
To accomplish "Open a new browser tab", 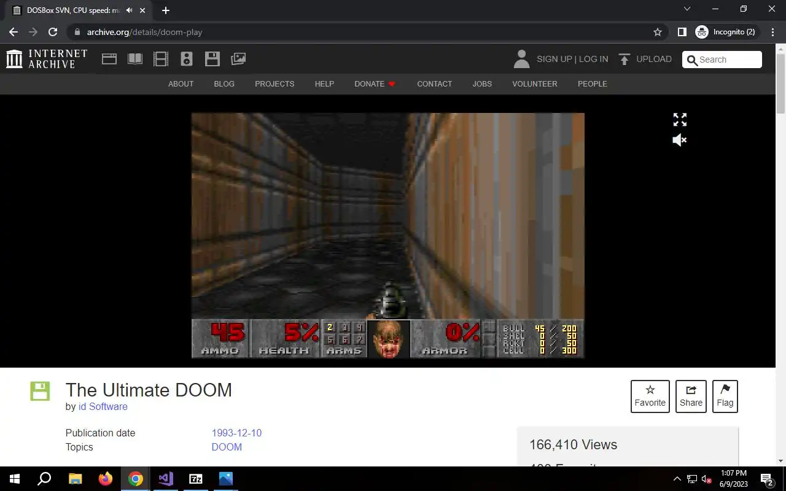I will 166,10.
